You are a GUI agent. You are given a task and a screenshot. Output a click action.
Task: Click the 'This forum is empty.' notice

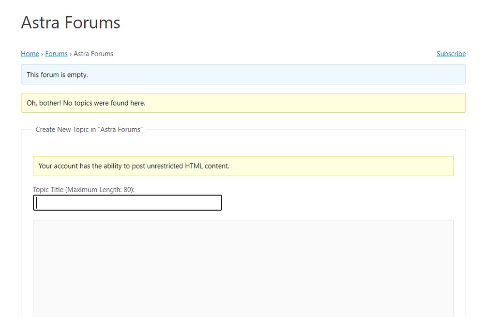point(243,75)
